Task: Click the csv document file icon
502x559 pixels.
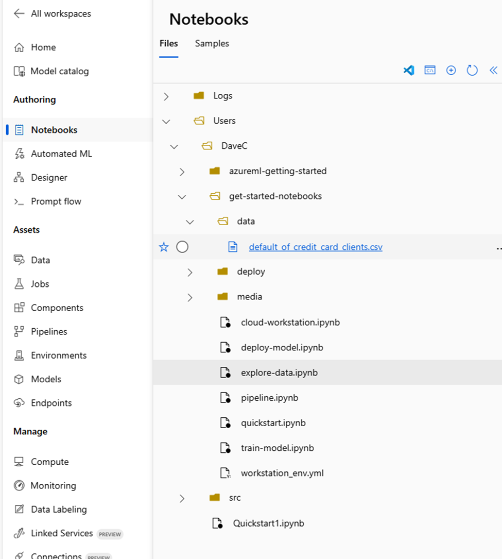Action: click(x=233, y=247)
